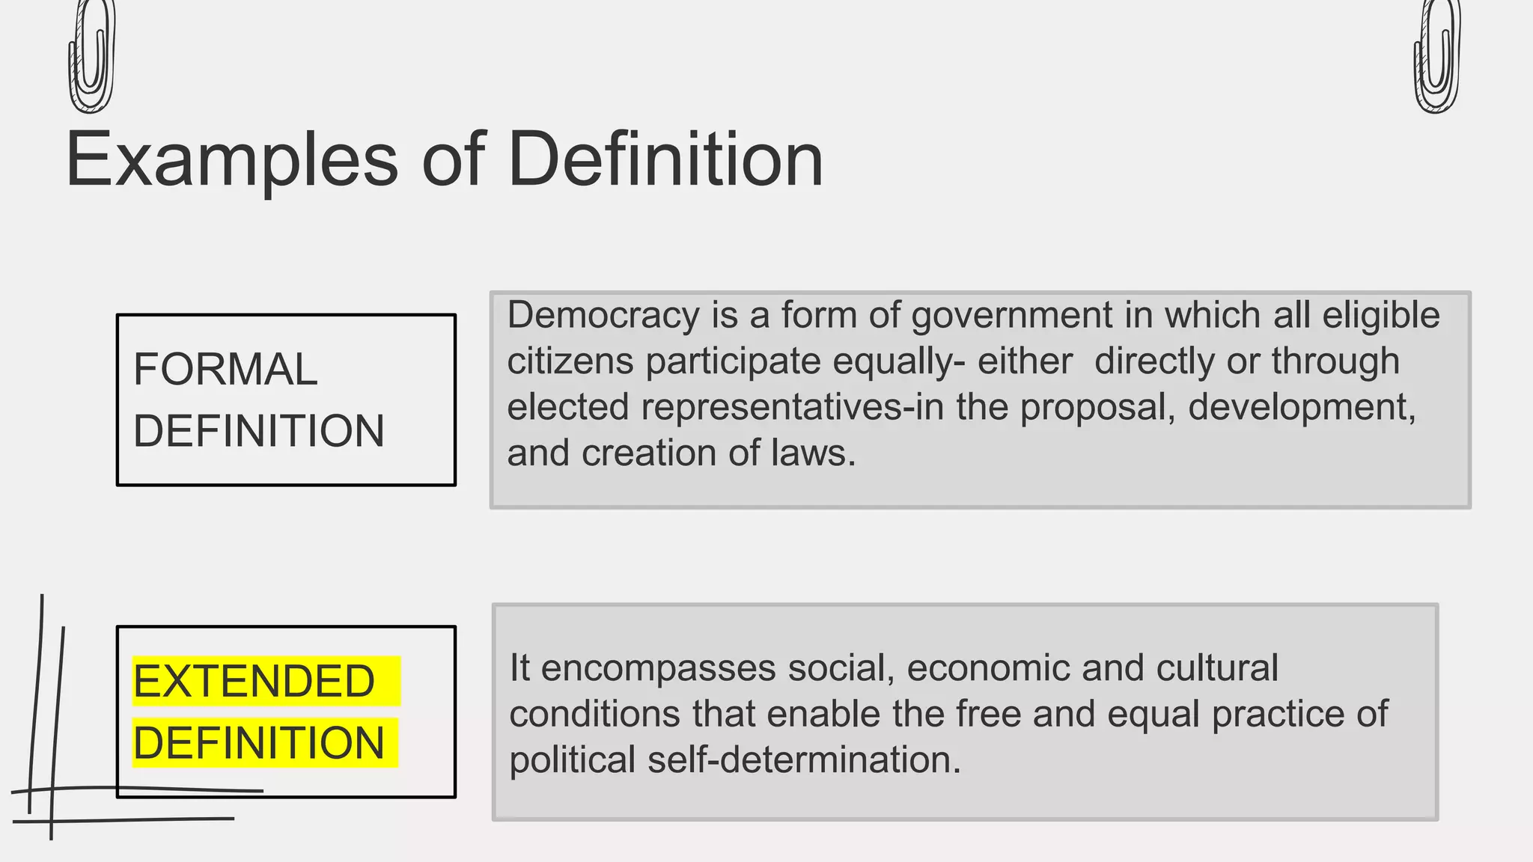Click the paperclip icon at top right
Viewport: 1533px width, 862px height.
click(1437, 56)
